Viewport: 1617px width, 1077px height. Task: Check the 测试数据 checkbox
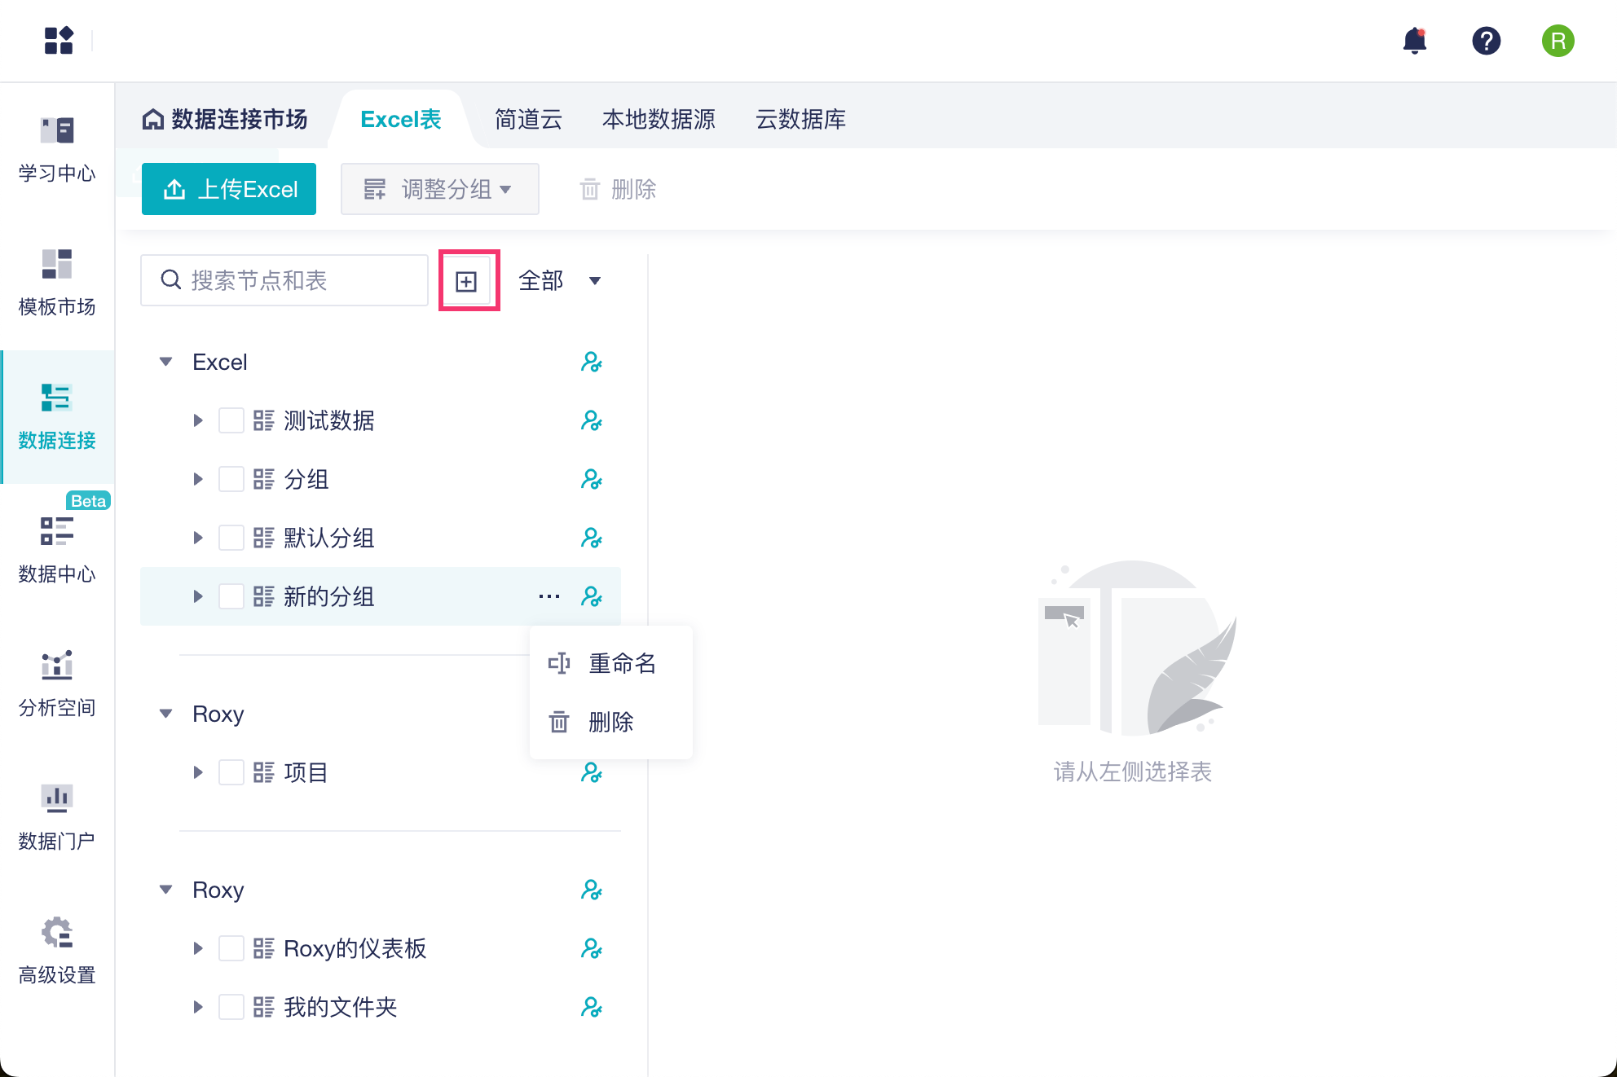231,420
